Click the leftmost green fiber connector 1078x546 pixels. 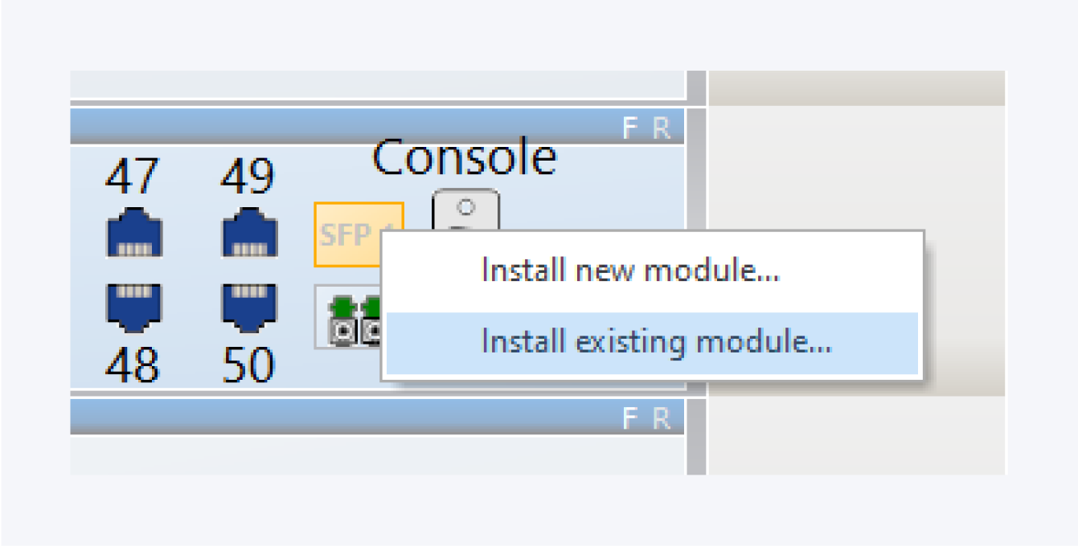[x=344, y=319]
